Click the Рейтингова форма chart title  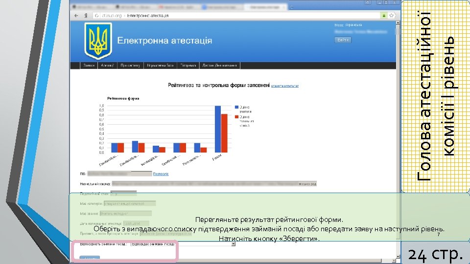click(x=123, y=98)
